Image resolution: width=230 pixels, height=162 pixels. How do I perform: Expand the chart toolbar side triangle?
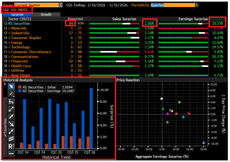pos(5,84)
